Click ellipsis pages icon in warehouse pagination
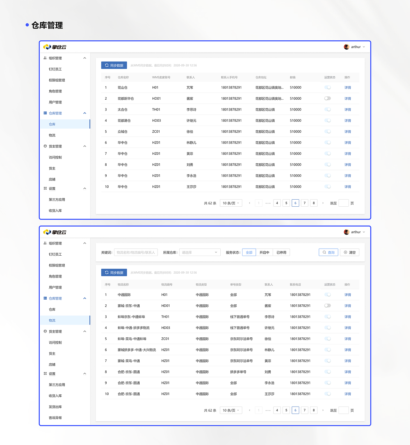The height and width of the screenshot is (445, 410). click(268, 203)
